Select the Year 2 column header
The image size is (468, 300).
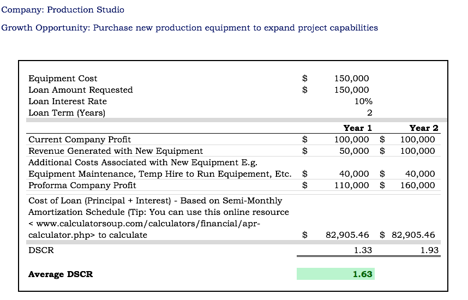pos(424,128)
